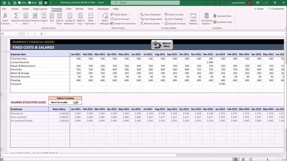Open the More Functions icon

pos(91,16)
